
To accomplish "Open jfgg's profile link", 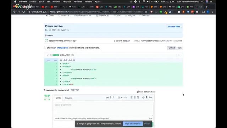I will 51,41.
